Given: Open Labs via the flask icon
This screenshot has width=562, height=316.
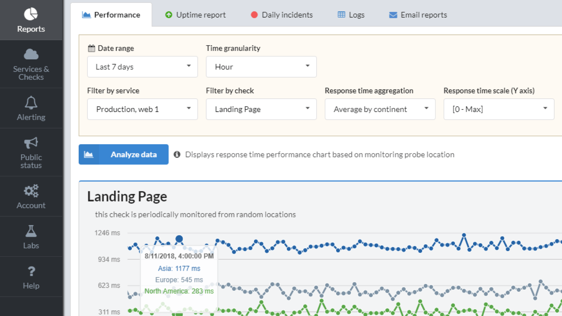Looking at the screenshot, I should 31,231.
